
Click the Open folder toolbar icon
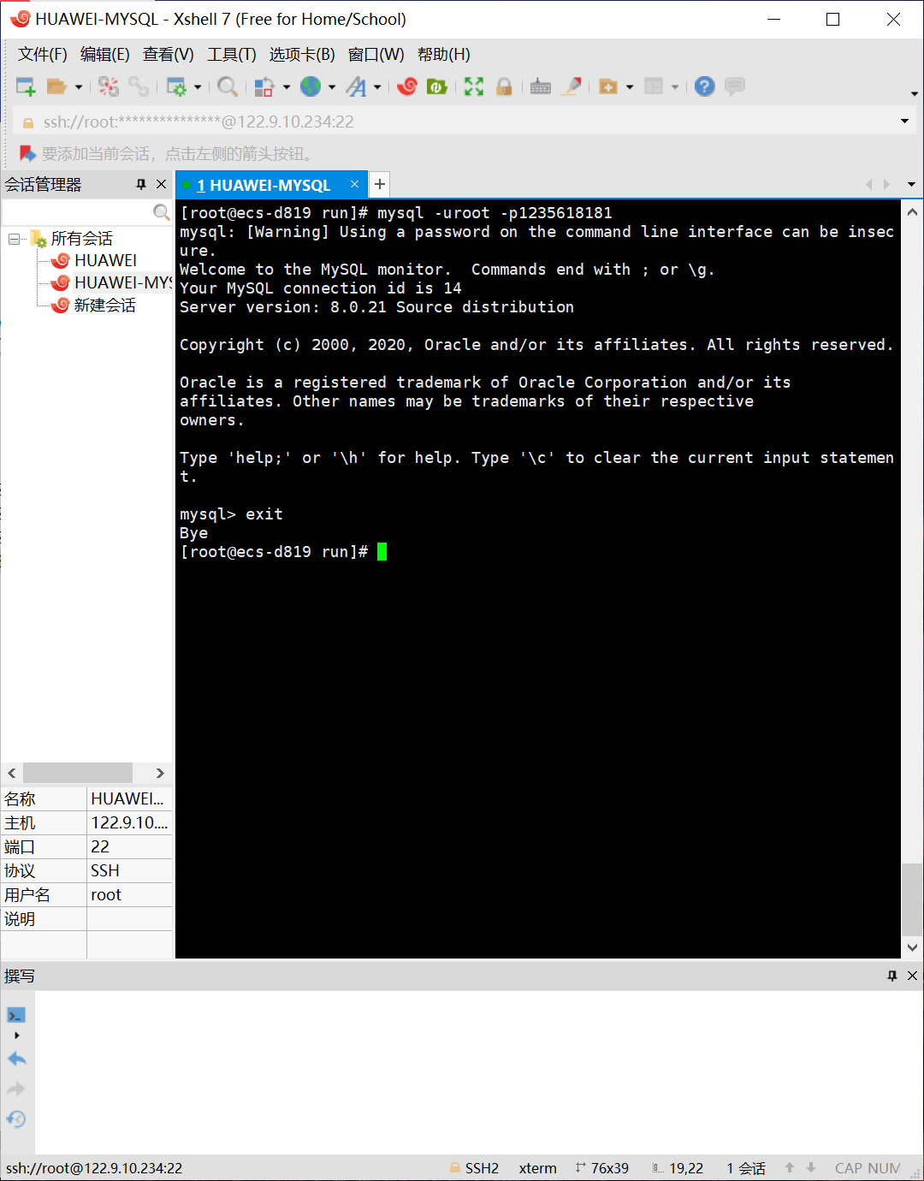56,86
